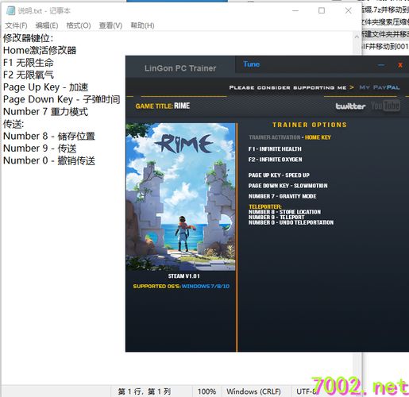Click F2 - Infinite Oxygen option
The height and width of the screenshot is (397, 409).
(275, 160)
